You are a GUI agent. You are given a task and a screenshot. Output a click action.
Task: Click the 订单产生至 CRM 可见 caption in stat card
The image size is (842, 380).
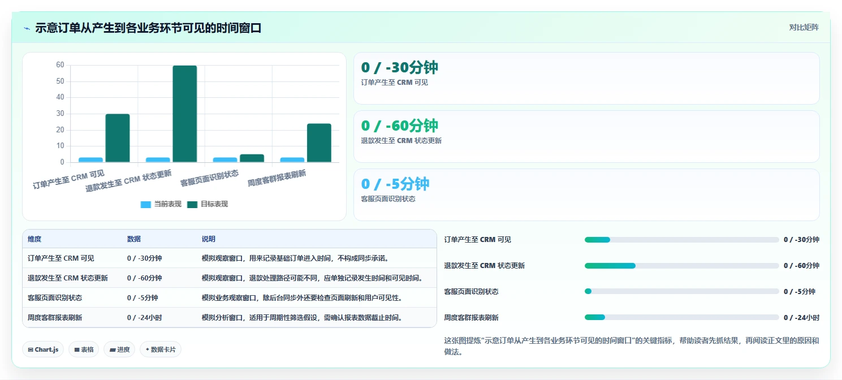(395, 83)
